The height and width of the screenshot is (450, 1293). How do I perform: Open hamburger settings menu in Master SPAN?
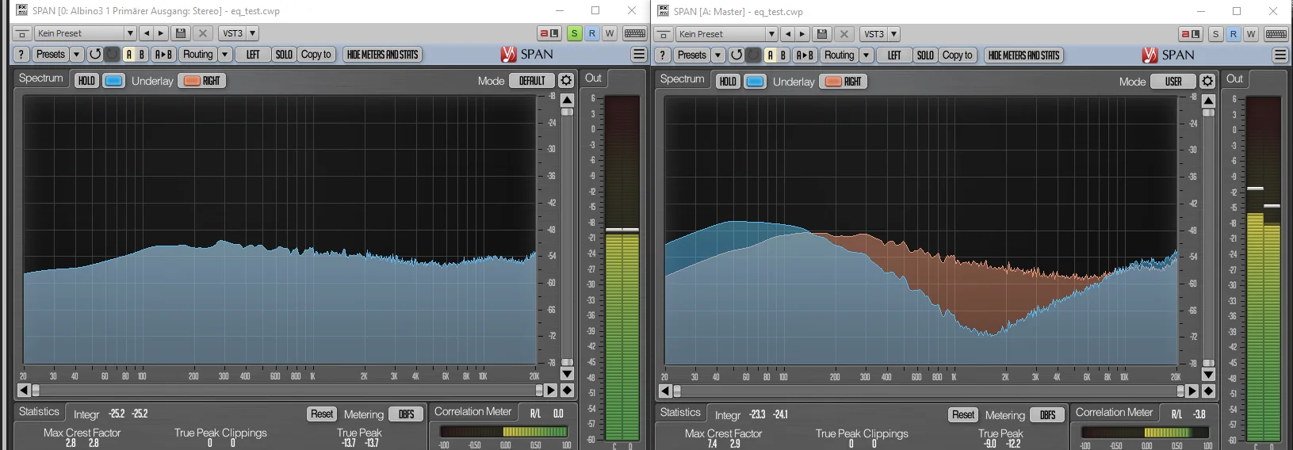[1280, 55]
